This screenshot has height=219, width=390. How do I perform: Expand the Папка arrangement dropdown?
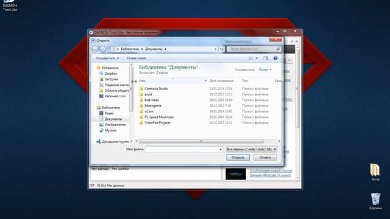(x=265, y=70)
